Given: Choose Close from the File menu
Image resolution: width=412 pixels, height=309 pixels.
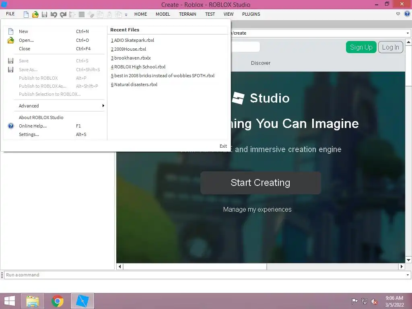Looking at the screenshot, I should tap(55, 49).
